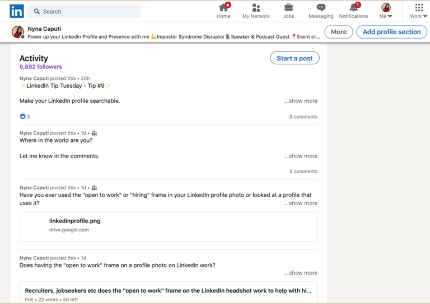This screenshot has height=304, width=430.
Task: Open the 6,892 followers link
Action: pyautogui.click(x=40, y=66)
